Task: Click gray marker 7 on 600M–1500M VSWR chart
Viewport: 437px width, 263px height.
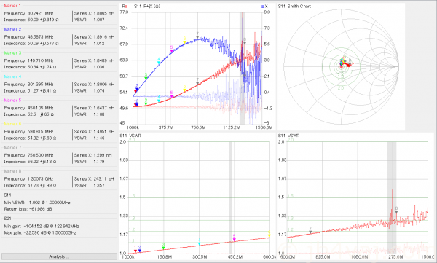Action: 310,230
